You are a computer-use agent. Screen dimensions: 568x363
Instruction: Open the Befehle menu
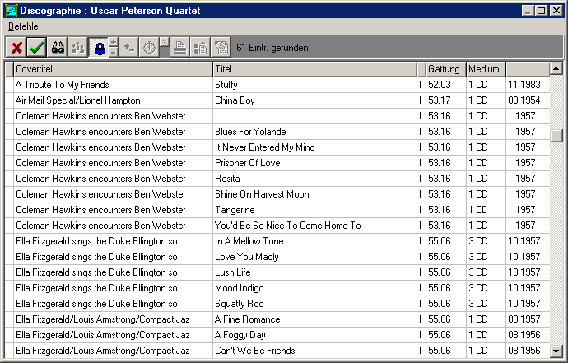pos(23,26)
